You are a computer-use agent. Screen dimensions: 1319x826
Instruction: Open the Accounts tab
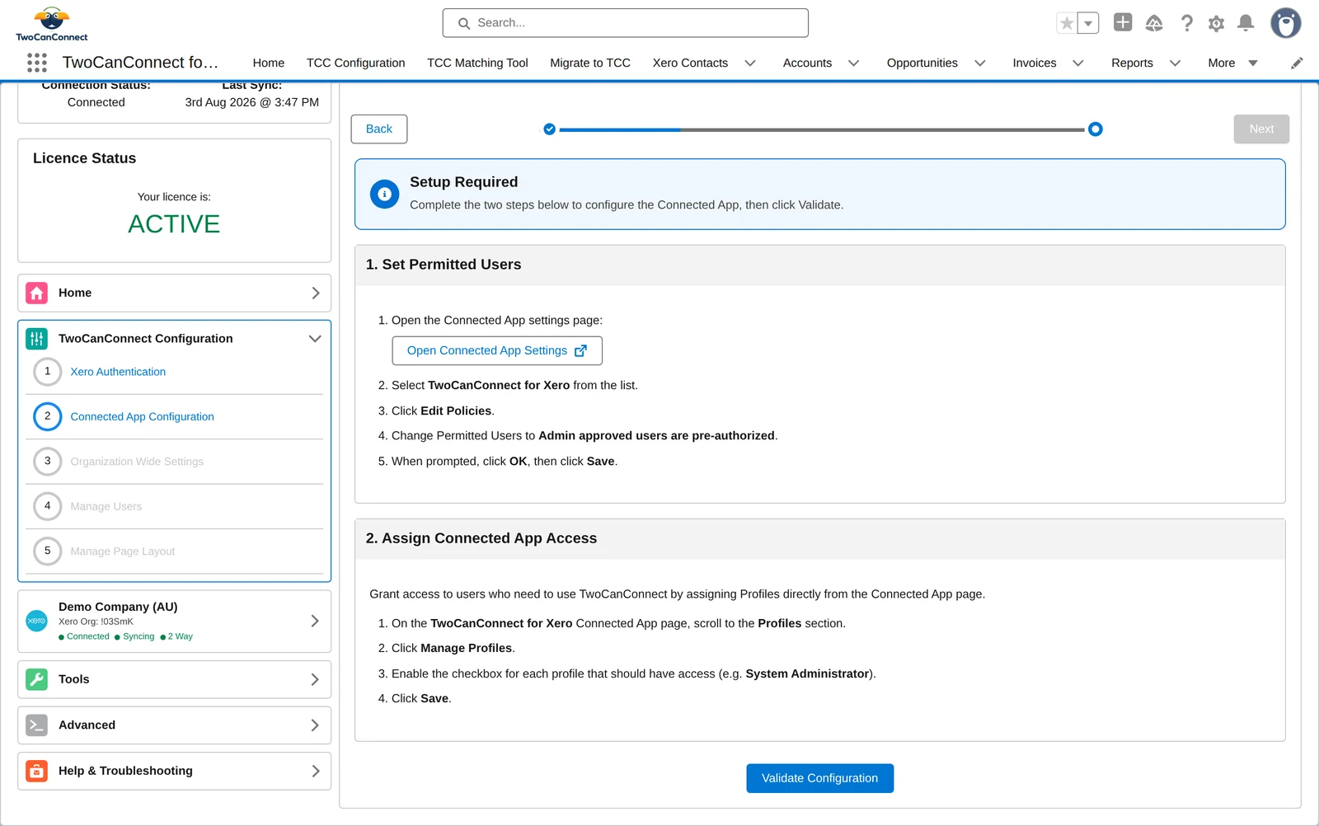(807, 63)
